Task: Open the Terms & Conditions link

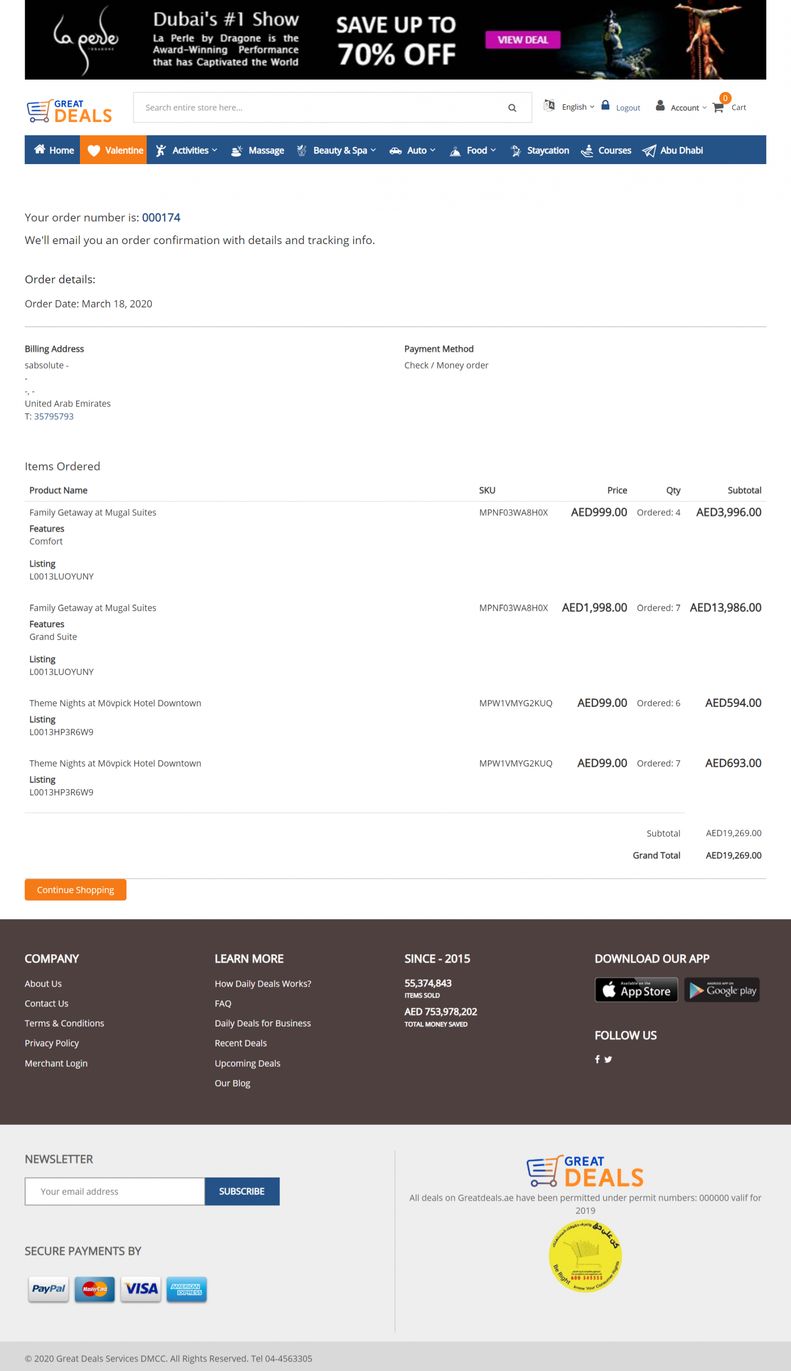Action: click(64, 1023)
